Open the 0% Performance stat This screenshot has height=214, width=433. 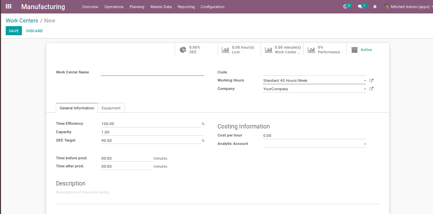click(325, 49)
